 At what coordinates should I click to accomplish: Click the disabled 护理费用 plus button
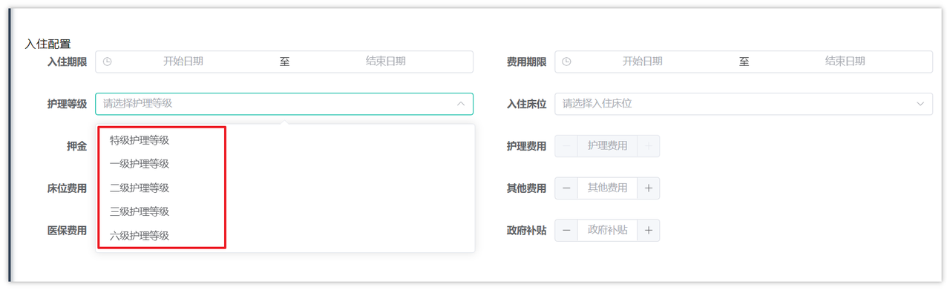(648, 146)
